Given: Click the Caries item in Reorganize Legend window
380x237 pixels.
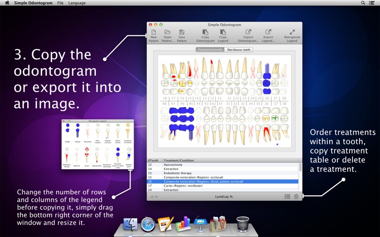Looking at the screenshot, I should click(x=87, y=157).
